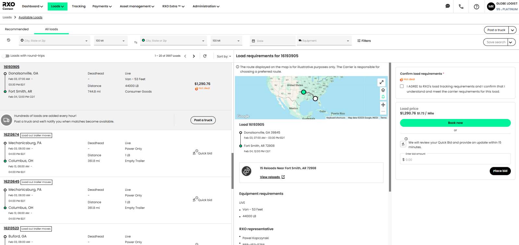The width and height of the screenshot is (519, 245).
Task: Go to next page of loads
Action: [x=194, y=56]
